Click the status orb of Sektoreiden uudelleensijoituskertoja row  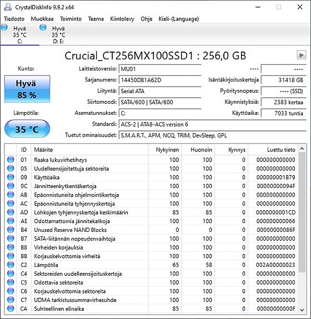(x=11, y=274)
